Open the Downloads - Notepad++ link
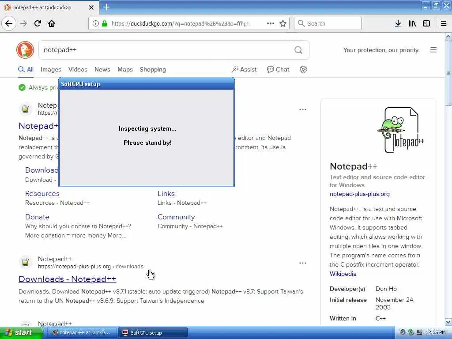The height and width of the screenshot is (339, 452). point(68,279)
